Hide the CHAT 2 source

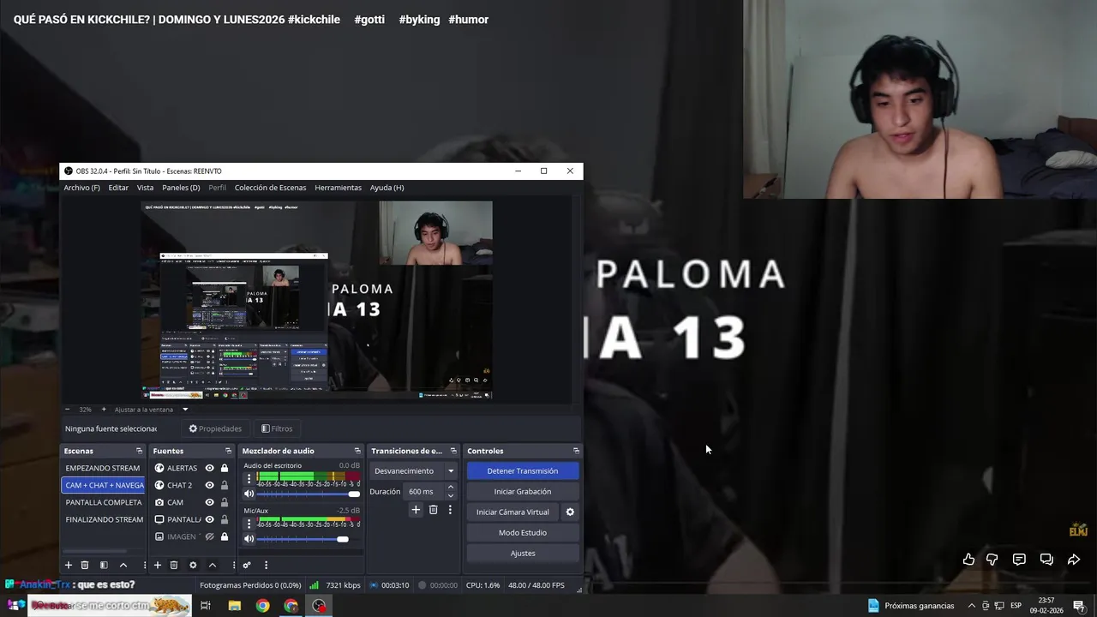[x=209, y=485]
